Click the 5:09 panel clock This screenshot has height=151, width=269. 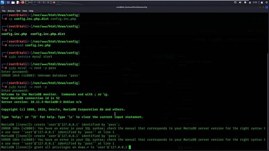[x=255, y=3]
